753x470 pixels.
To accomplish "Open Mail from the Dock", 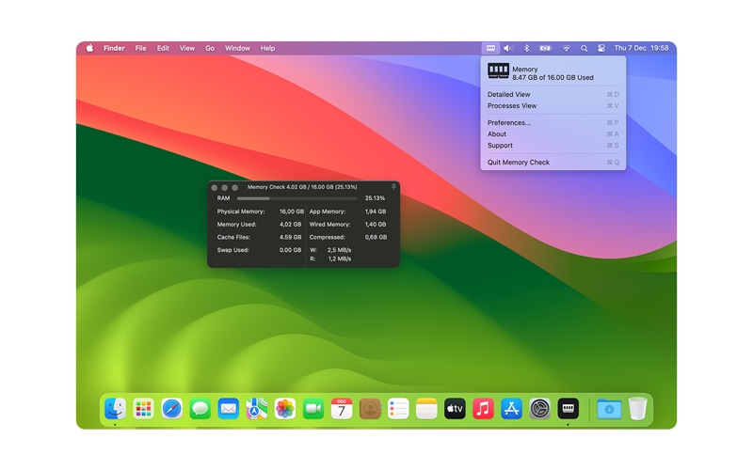I will click(x=228, y=409).
